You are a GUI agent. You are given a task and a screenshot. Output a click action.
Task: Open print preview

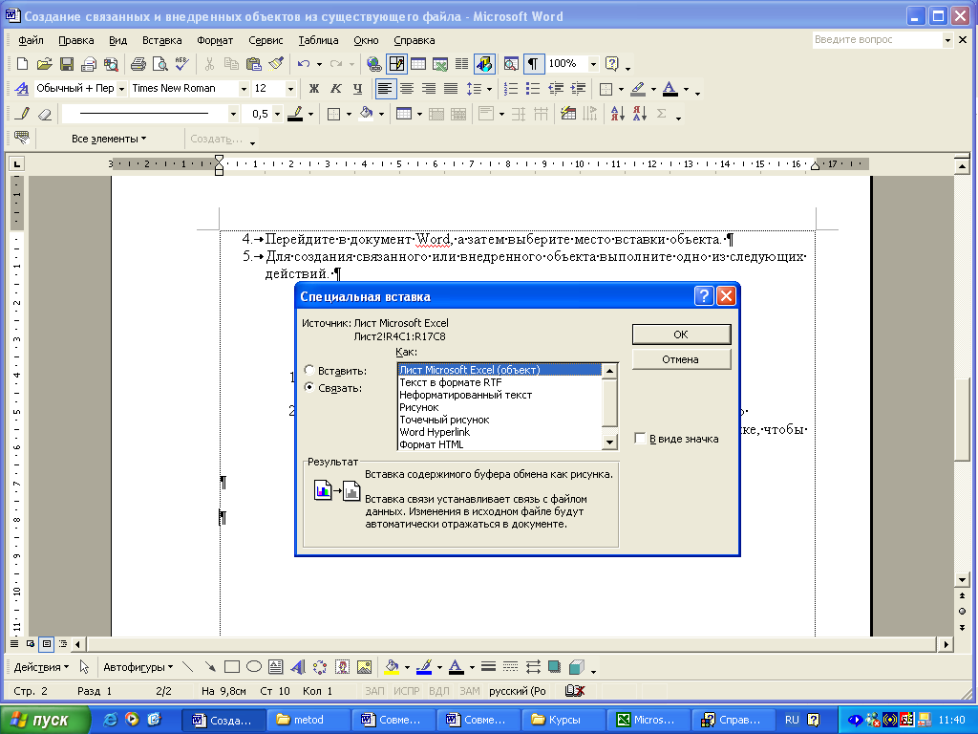160,64
